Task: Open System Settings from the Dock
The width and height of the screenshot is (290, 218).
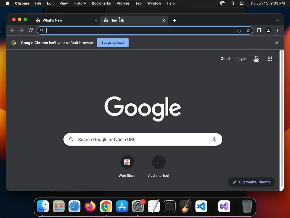Action: click(x=138, y=206)
